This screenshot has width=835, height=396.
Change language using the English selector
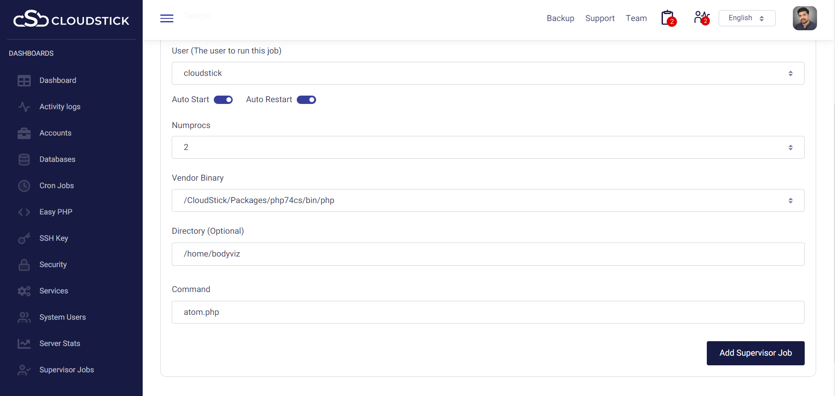746,18
